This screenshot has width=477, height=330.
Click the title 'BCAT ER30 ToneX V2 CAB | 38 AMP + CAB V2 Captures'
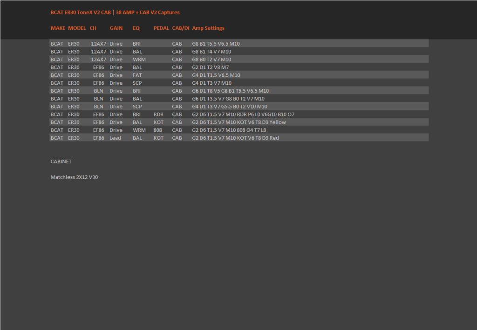(115, 13)
